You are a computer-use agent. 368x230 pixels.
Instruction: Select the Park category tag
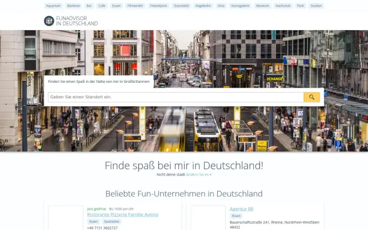301,6
